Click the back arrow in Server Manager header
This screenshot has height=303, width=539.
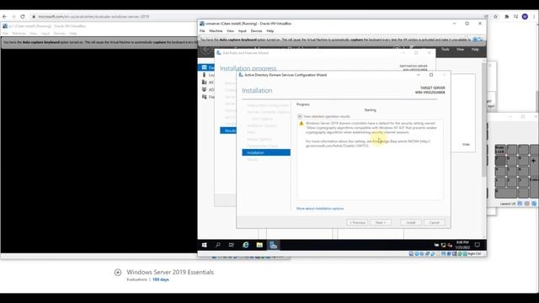pyautogui.click(x=205, y=50)
